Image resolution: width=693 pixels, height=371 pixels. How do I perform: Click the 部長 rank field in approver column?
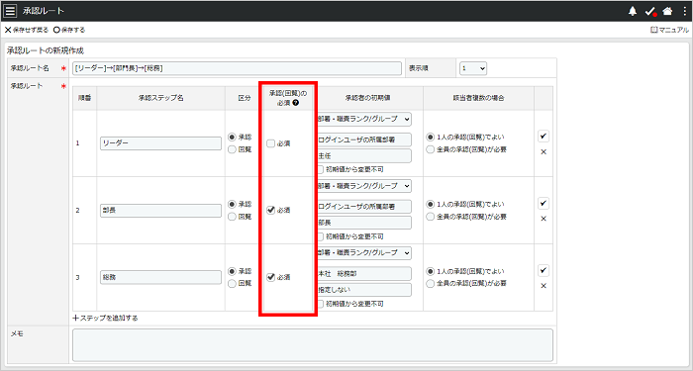[x=364, y=223]
